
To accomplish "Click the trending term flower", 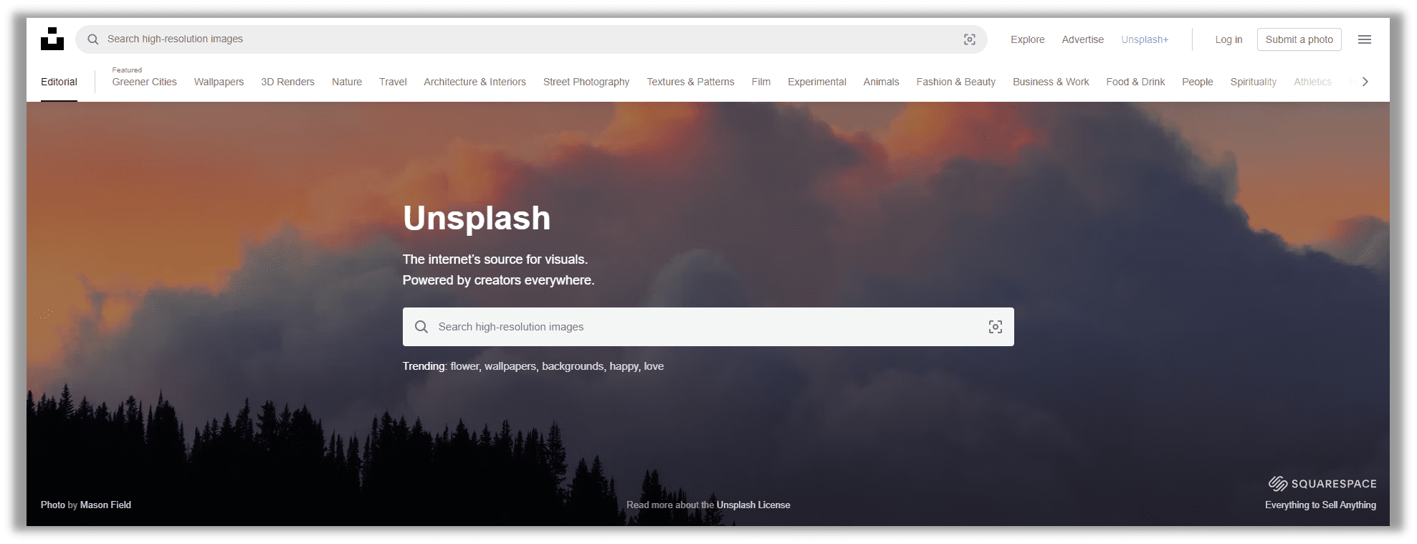I will (464, 366).
